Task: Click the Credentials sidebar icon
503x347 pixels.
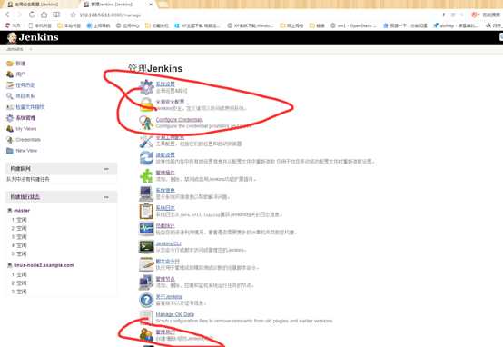Action: (10, 140)
